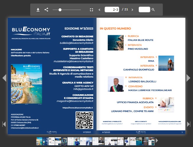The image size is (193, 147).
Task: Open 'RINA' interview entry
Action: (151, 61)
